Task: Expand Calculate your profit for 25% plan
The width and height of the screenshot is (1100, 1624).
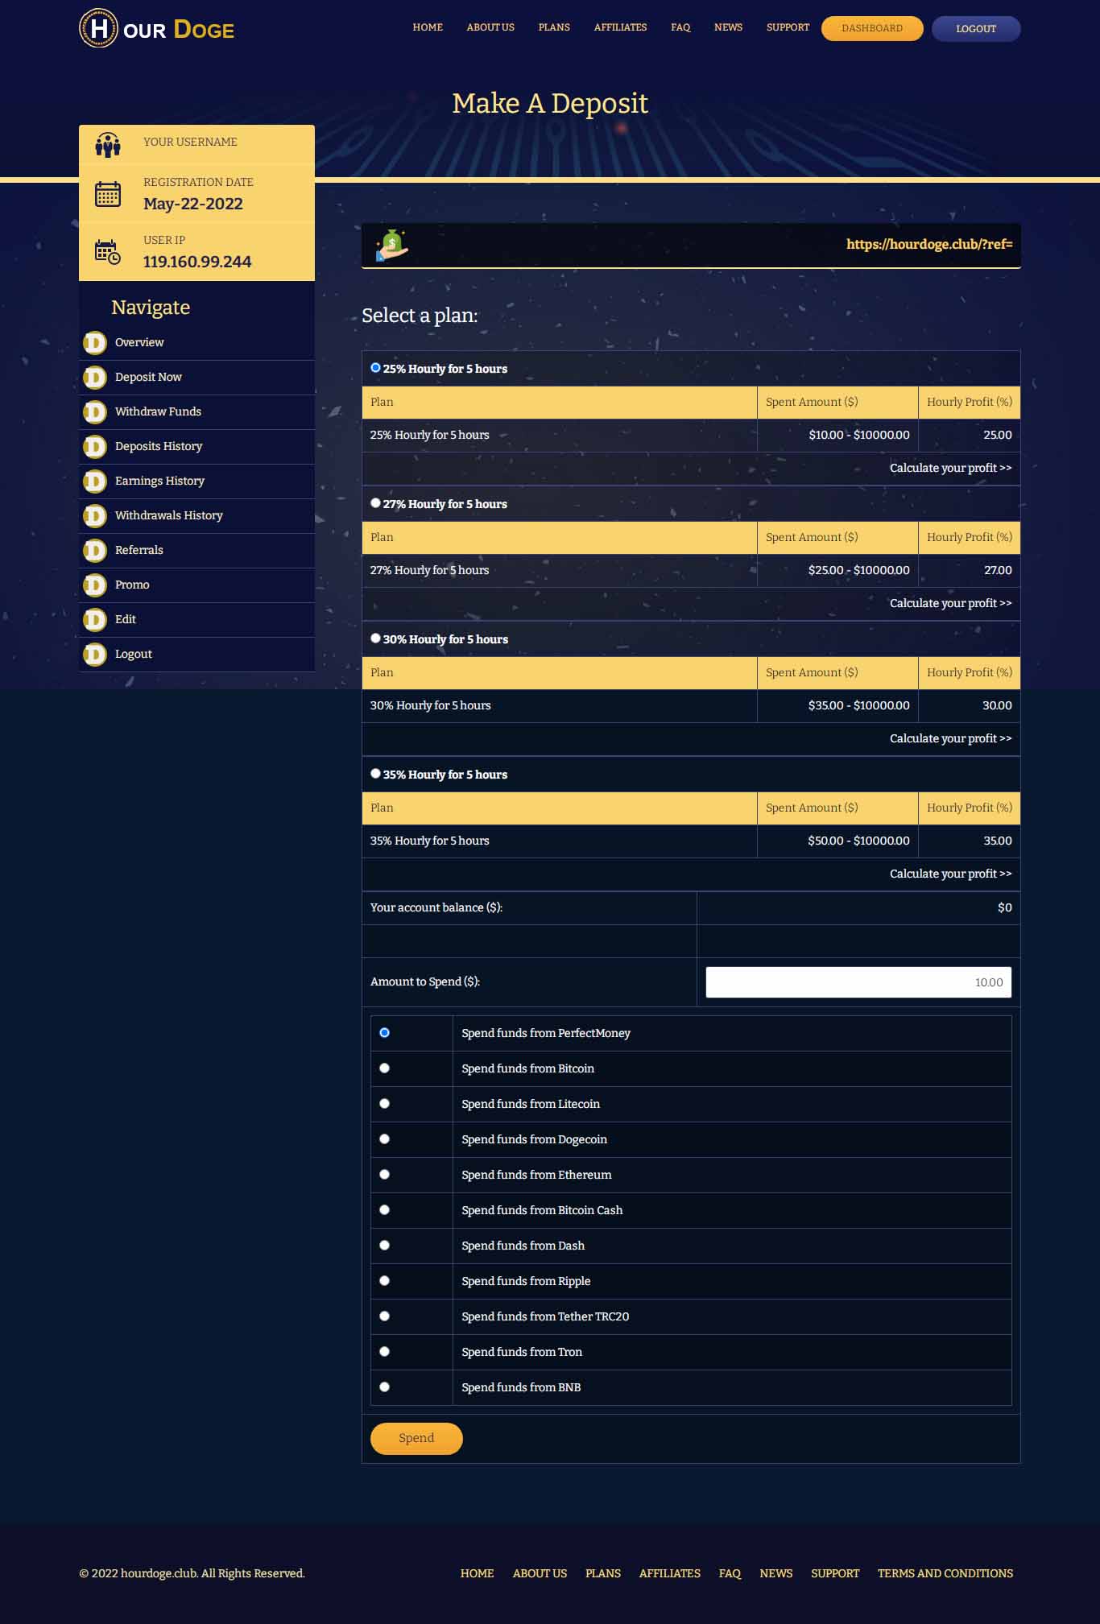Action: 950,468
